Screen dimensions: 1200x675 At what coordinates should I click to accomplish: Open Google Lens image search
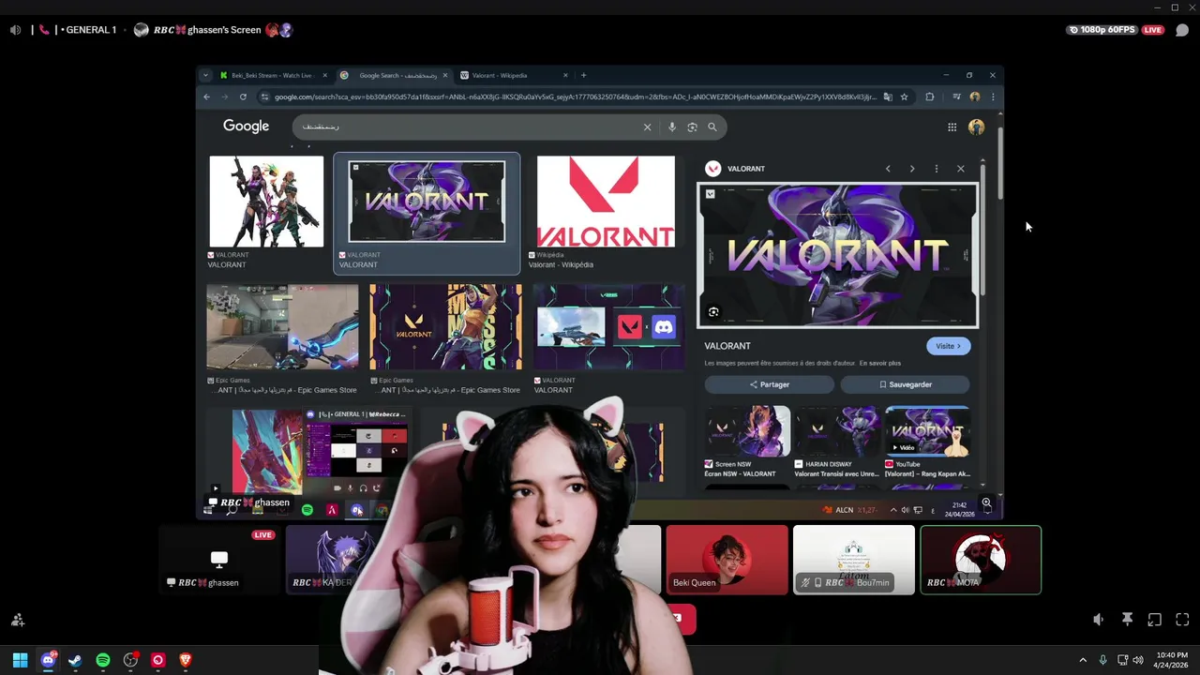(x=692, y=127)
